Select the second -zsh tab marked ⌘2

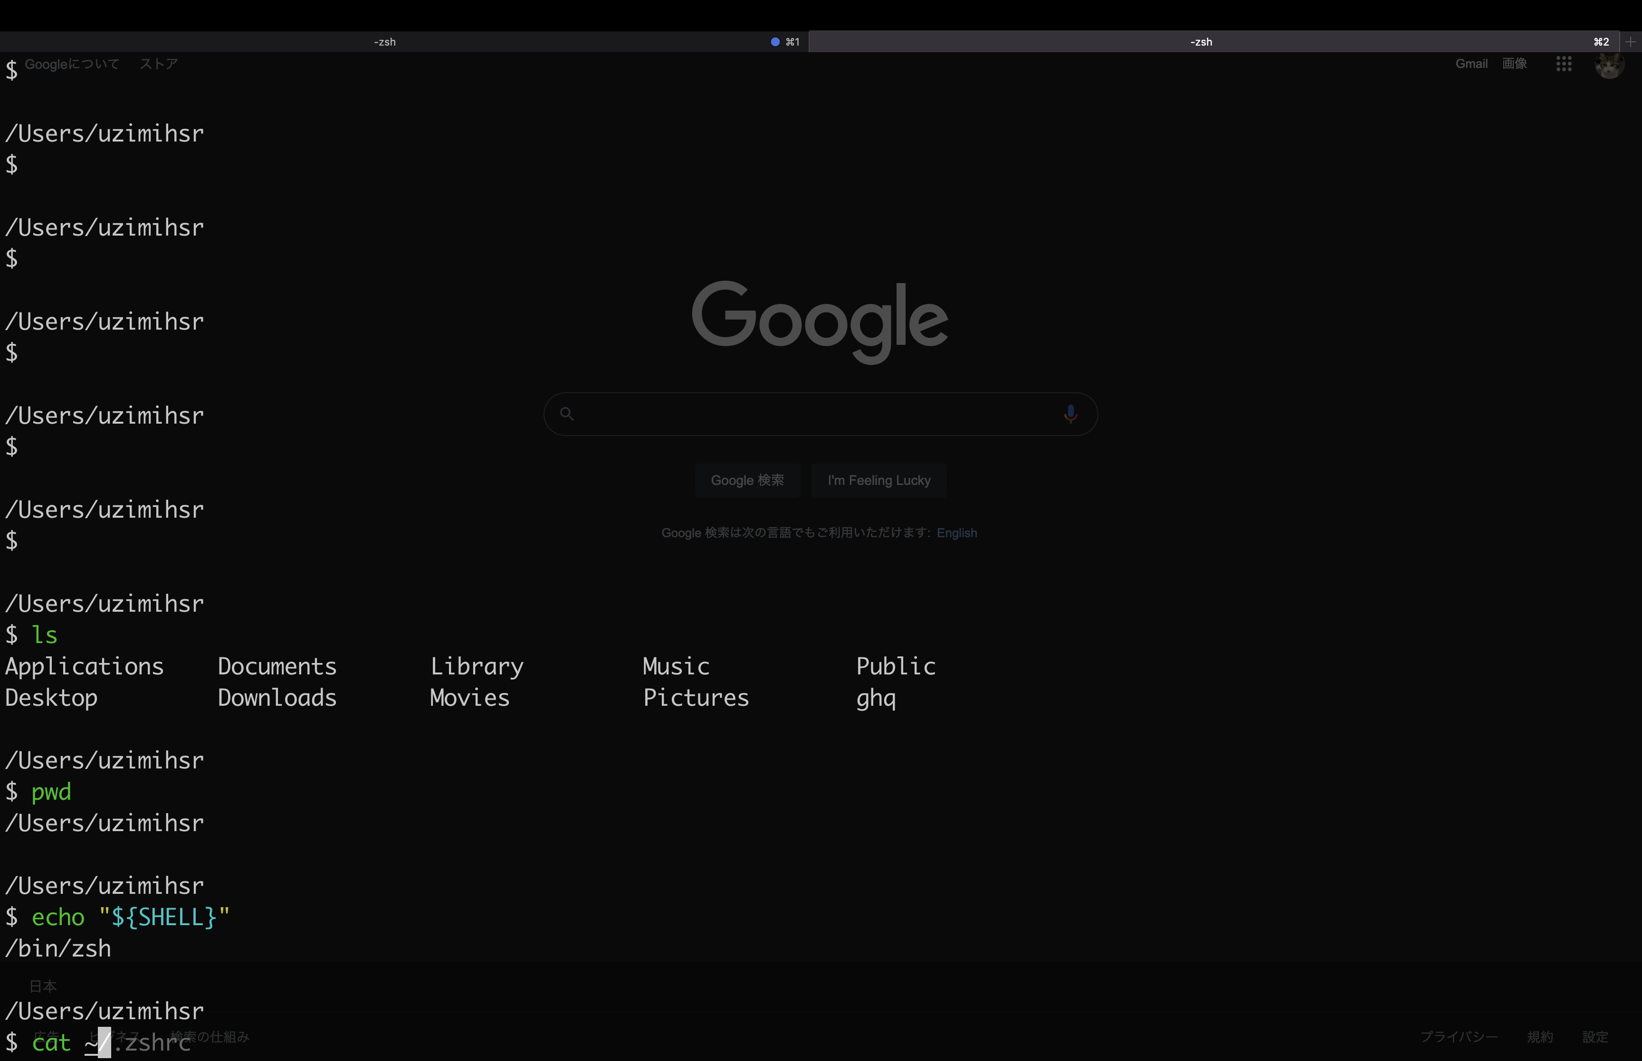pyautogui.click(x=1213, y=42)
